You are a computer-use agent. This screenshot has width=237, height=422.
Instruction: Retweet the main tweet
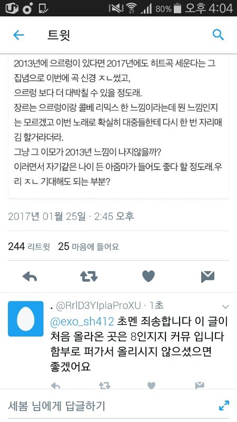(x=89, y=276)
